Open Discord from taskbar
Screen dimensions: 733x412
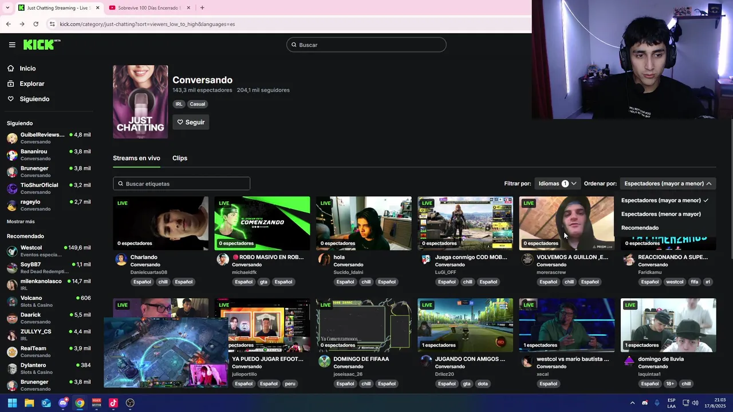click(63, 403)
